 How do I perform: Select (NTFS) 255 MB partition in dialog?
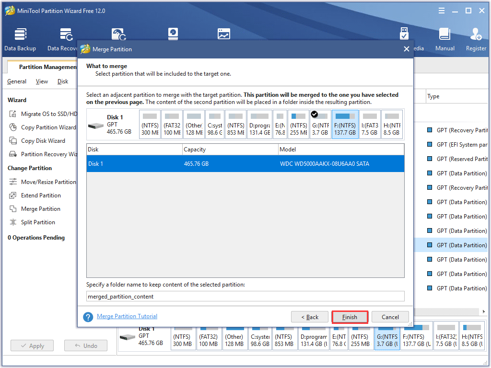(x=298, y=124)
